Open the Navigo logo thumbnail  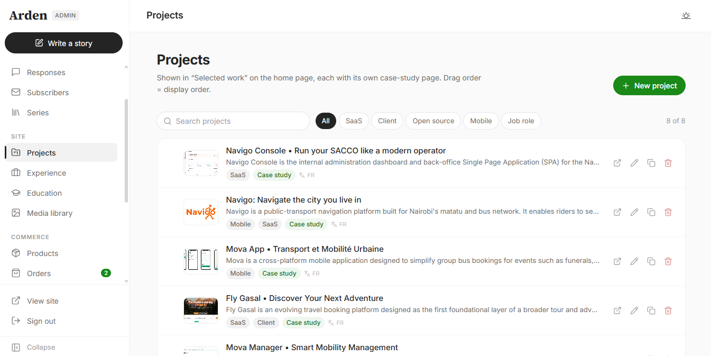click(201, 212)
